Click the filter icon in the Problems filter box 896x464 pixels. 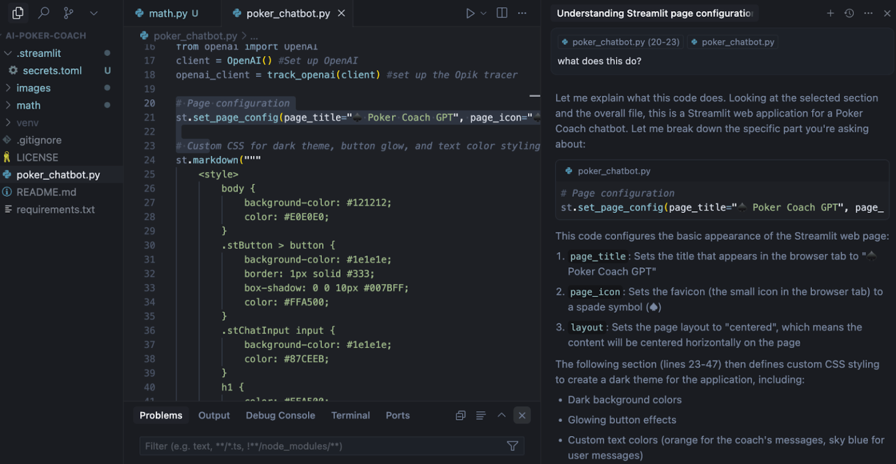point(512,446)
